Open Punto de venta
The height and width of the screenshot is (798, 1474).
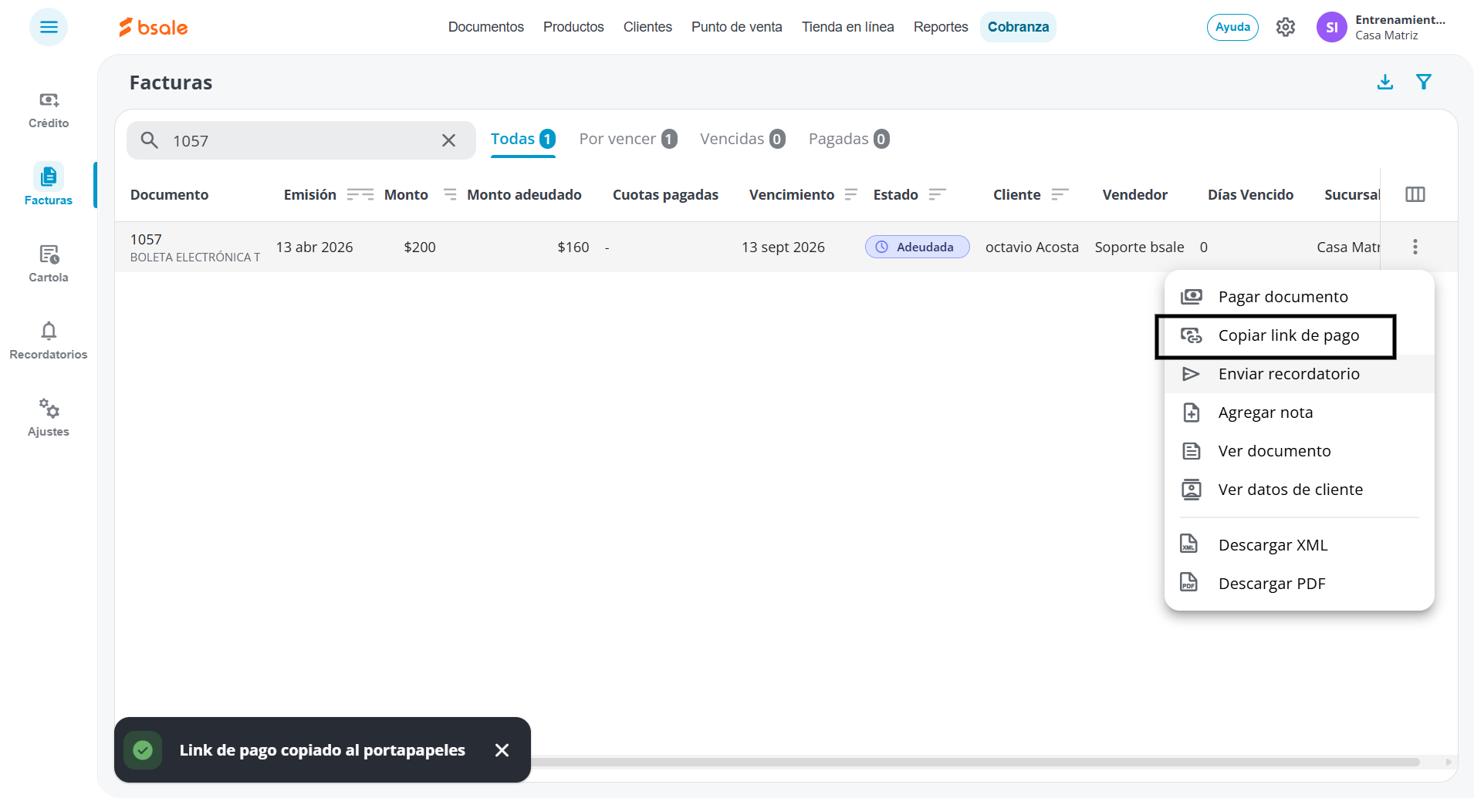point(737,27)
